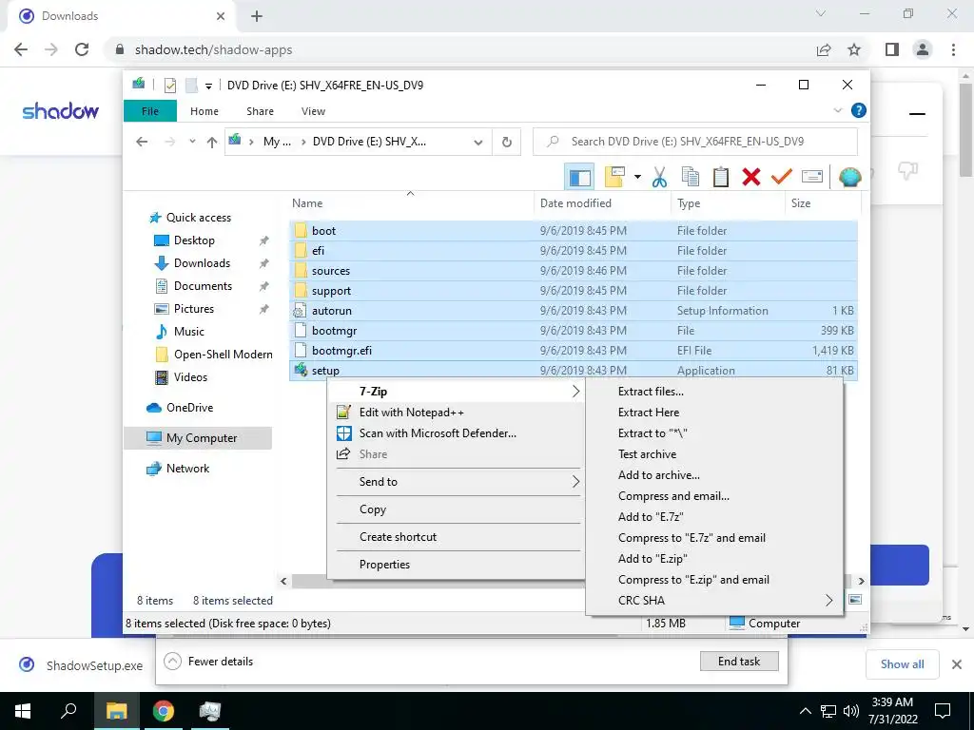
Task: Open Chrome three-dot menu
Action: click(x=953, y=49)
